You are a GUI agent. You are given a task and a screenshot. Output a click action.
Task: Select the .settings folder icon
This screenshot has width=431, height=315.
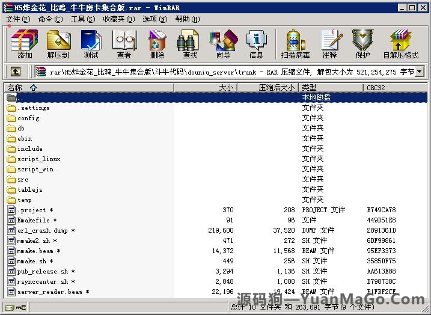tap(11, 108)
